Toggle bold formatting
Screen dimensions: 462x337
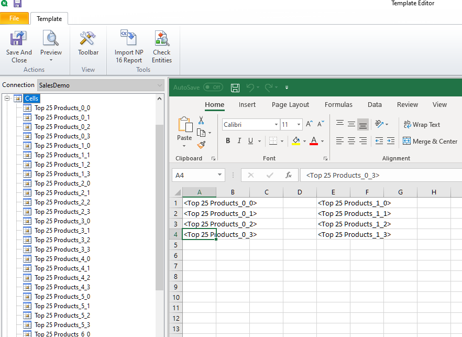click(228, 141)
